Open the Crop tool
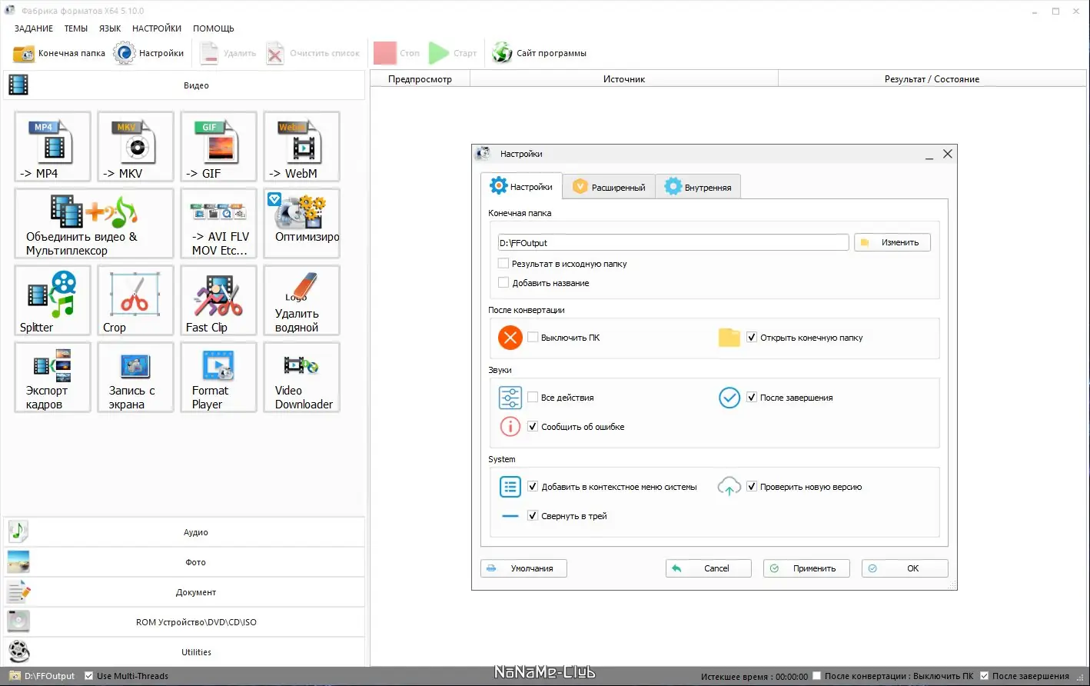The width and height of the screenshot is (1090, 686). pos(135,300)
